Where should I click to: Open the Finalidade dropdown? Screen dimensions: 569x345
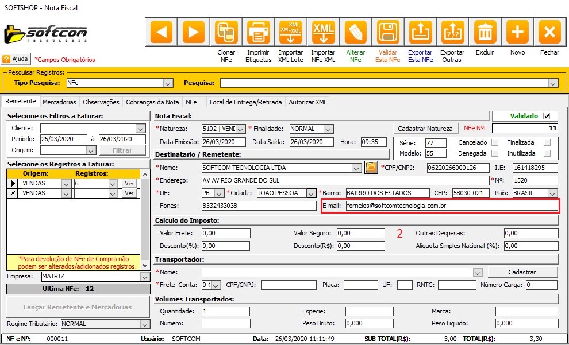point(328,129)
